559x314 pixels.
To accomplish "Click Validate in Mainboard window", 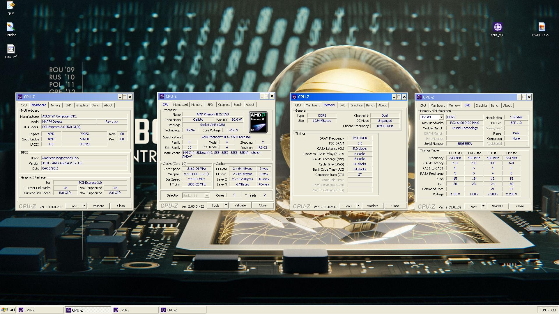I will tap(98, 206).
